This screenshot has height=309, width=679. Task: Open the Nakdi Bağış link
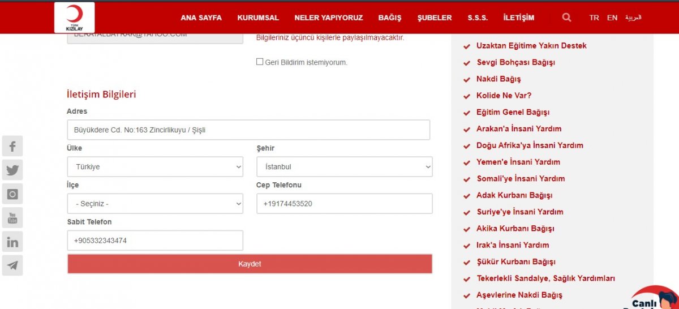point(498,79)
